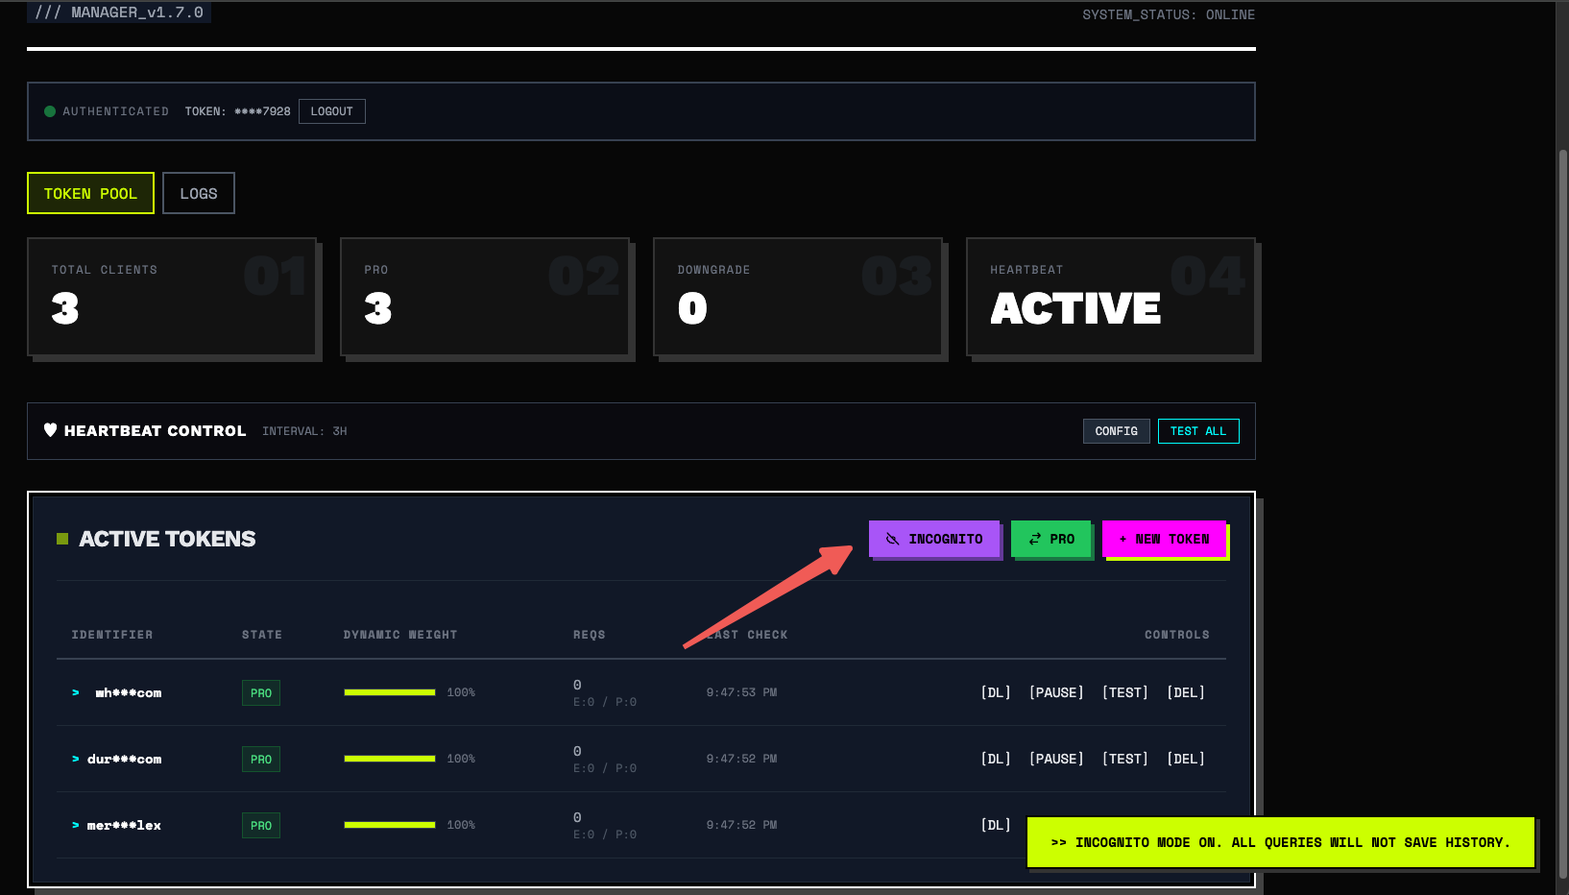Expand the mh***com token row arrow
Screen dimensions: 1569x895
coord(76,692)
